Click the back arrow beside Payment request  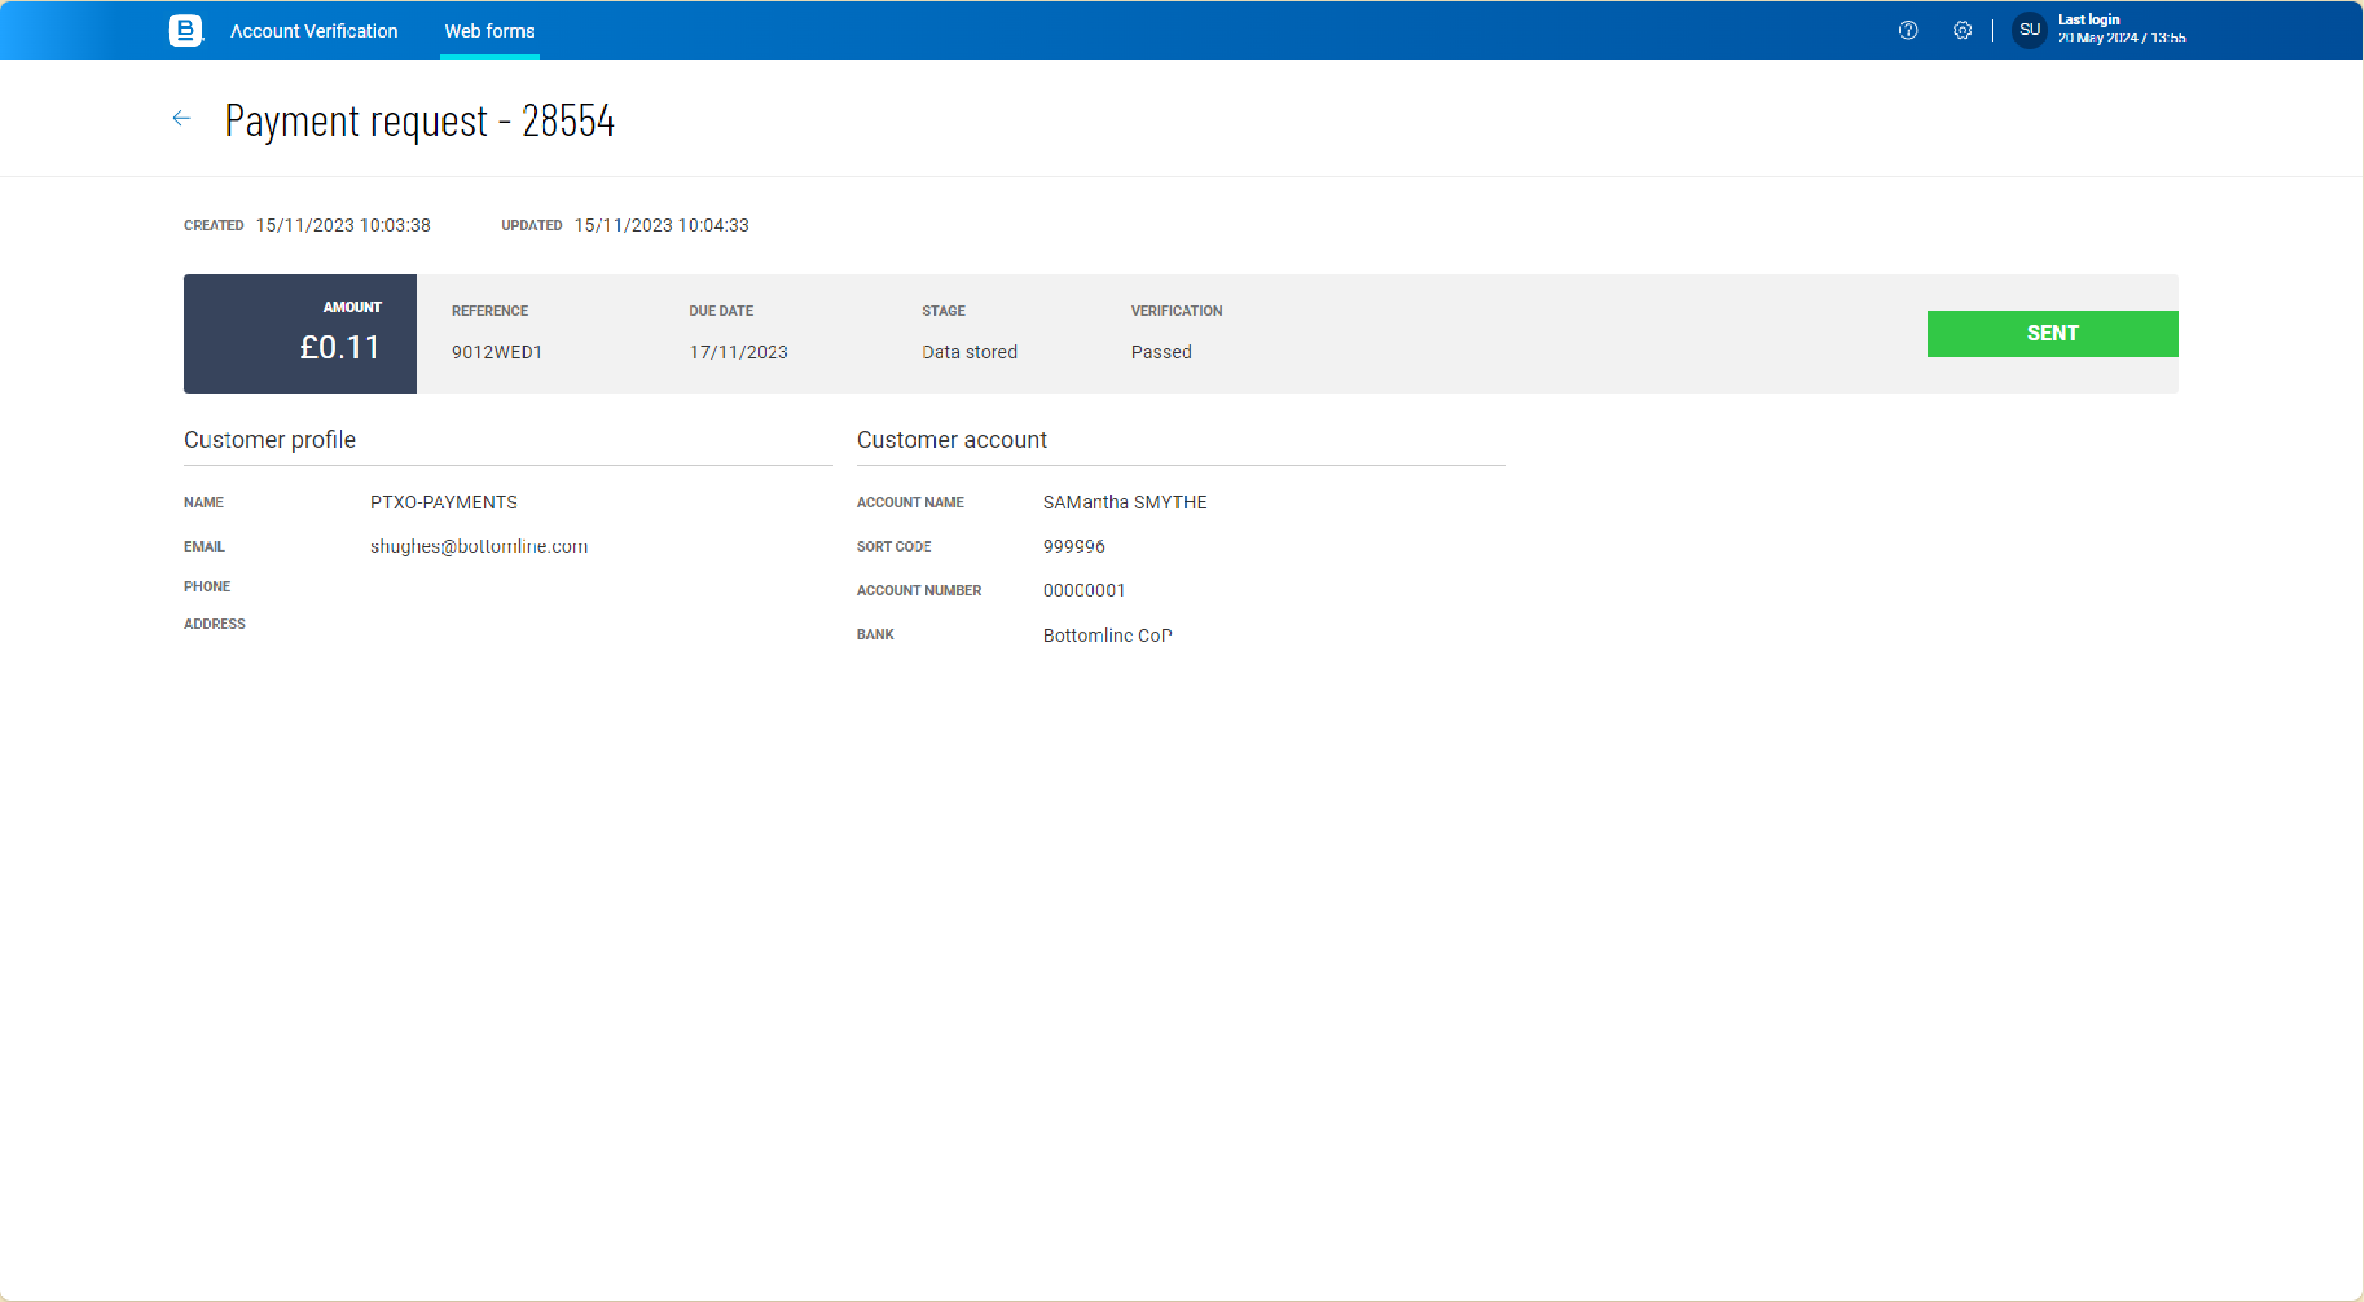(181, 118)
